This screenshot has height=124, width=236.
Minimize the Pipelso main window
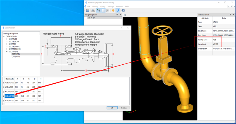click(x=219, y=2)
